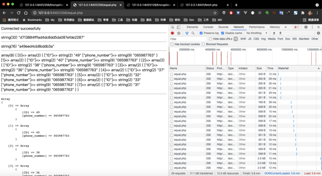Go forward with browser forward arrow
Image resolution: width=322 pixels, height=176 pixels.
click(12, 13)
